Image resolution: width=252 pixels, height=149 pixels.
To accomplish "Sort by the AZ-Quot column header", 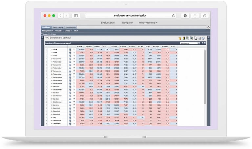I will [x=123, y=47].
